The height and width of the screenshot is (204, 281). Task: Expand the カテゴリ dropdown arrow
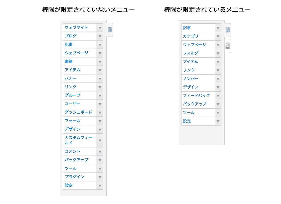point(218,36)
